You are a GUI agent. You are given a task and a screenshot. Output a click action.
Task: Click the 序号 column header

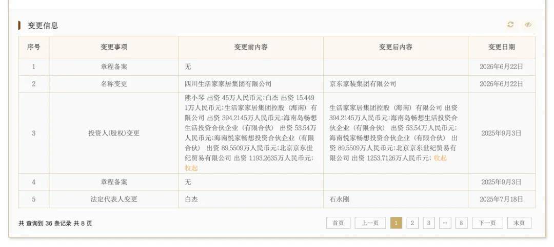pyautogui.click(x=33, y=47)
